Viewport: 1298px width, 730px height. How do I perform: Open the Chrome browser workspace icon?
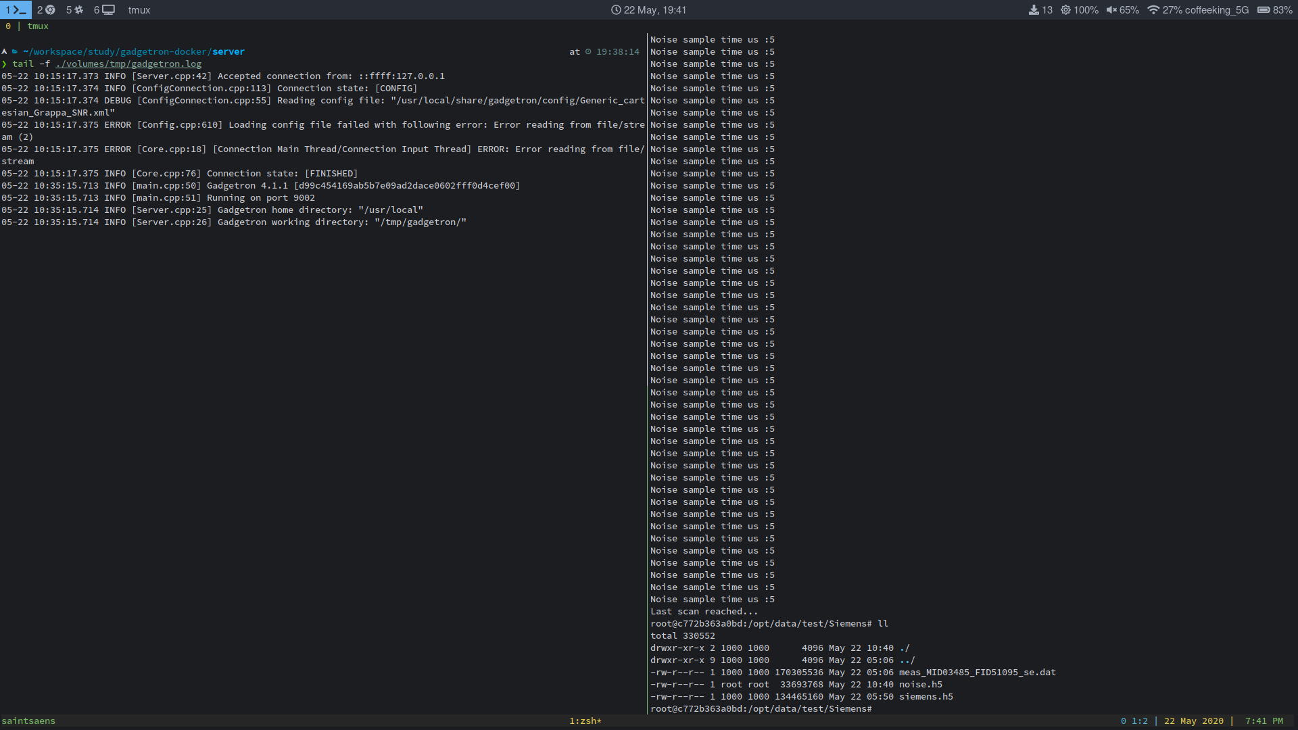point(49,9)
